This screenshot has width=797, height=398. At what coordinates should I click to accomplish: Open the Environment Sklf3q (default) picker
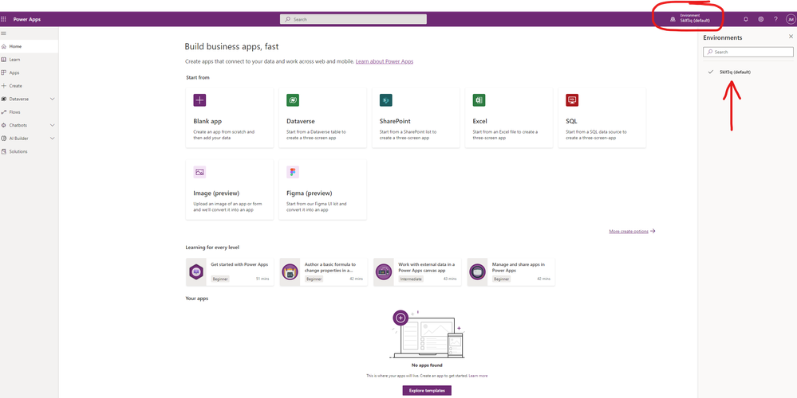[689, 18]
